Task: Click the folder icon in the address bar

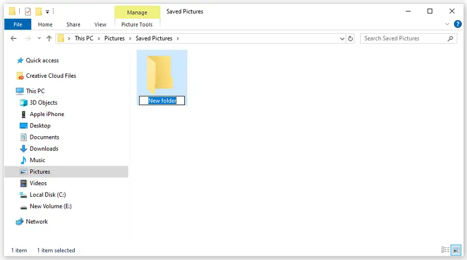Action: (61, 38)
